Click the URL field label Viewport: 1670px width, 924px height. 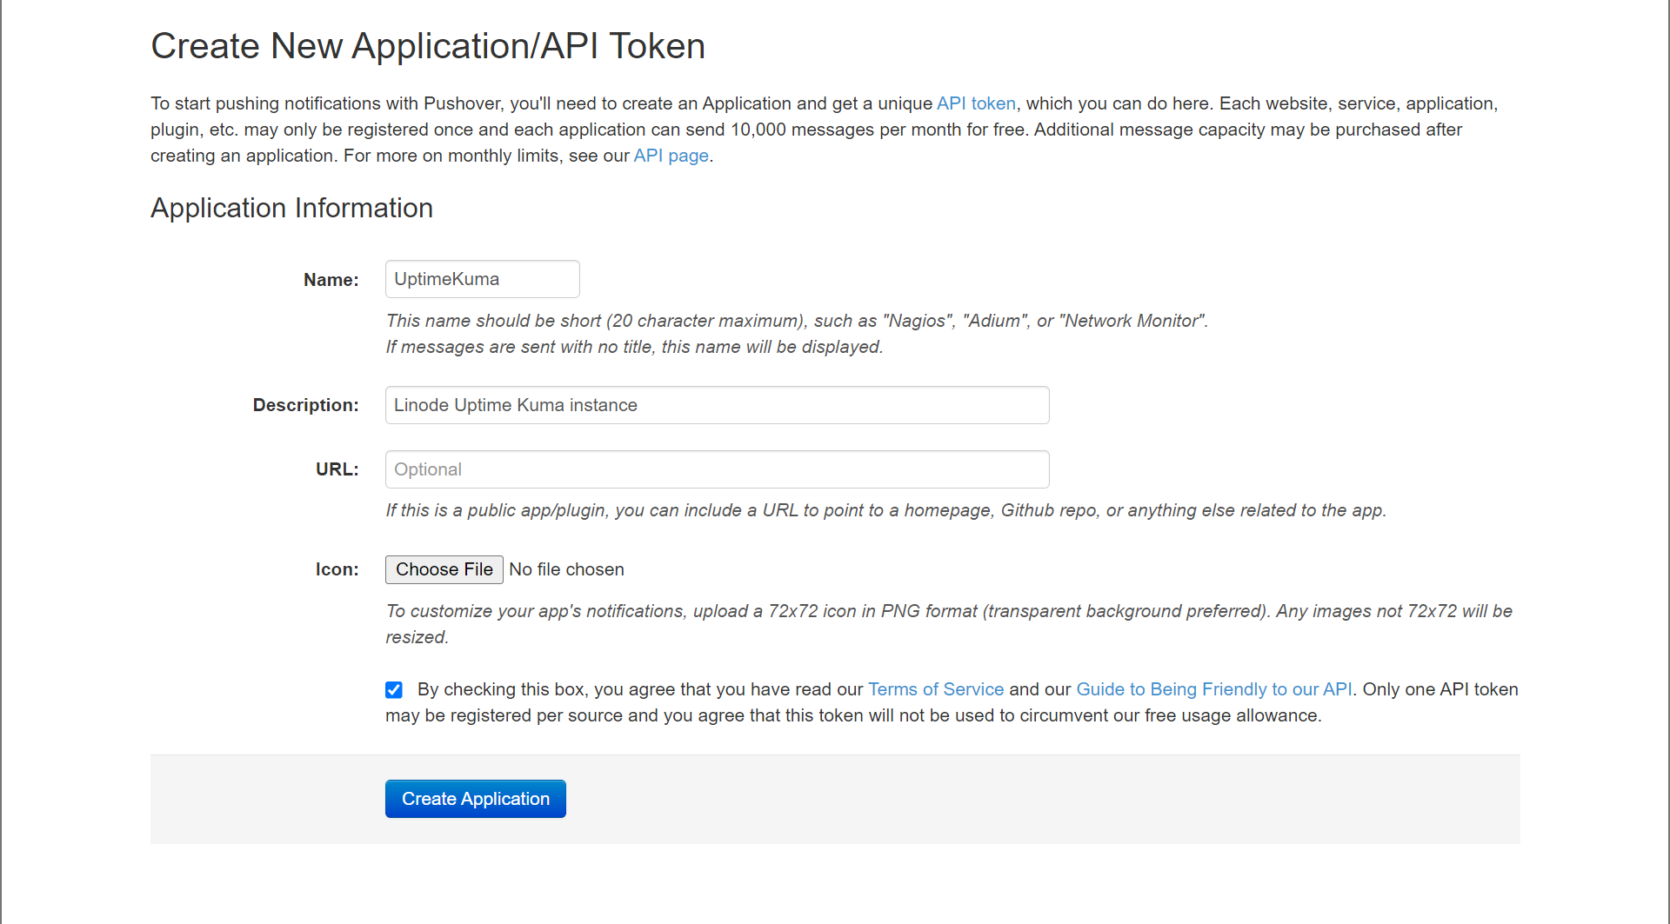click(x=337, y=469)
